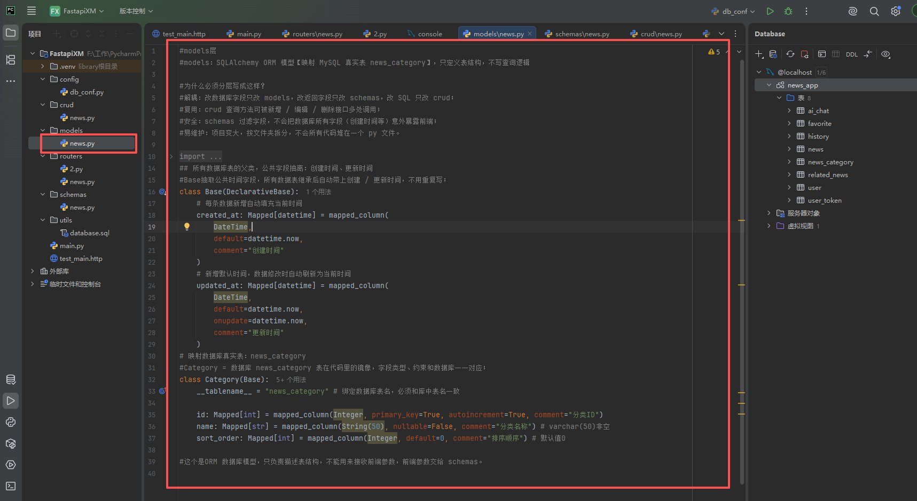The image size is (917, 501).
Task: Toggle Database view options eye icon
Action: click(x=885, y=54)
